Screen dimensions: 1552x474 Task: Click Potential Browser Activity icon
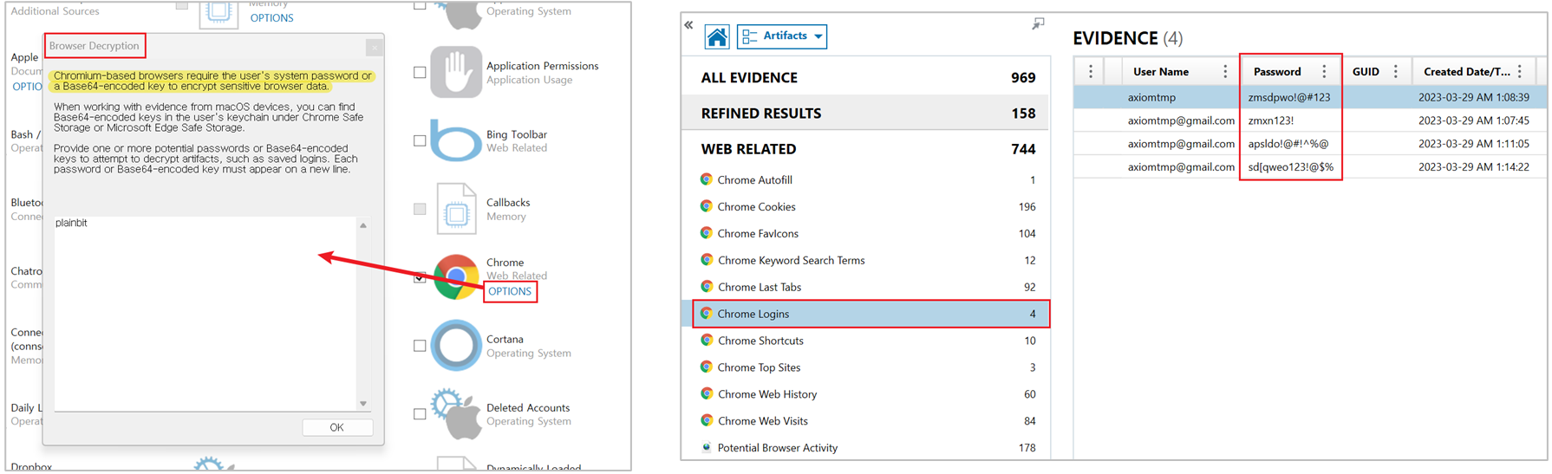click(x=707, y=447)
